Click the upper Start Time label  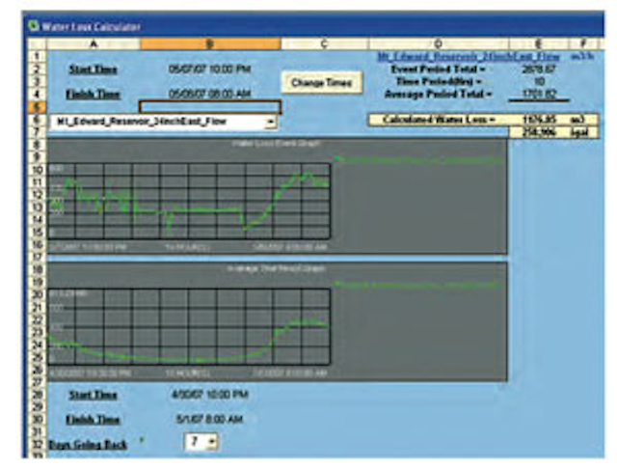pyautogui.click(x=94, y=69)
